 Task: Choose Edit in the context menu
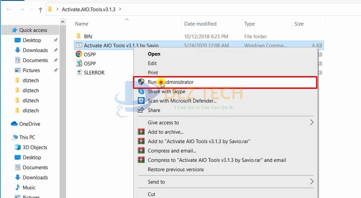[x=152, y=63]
